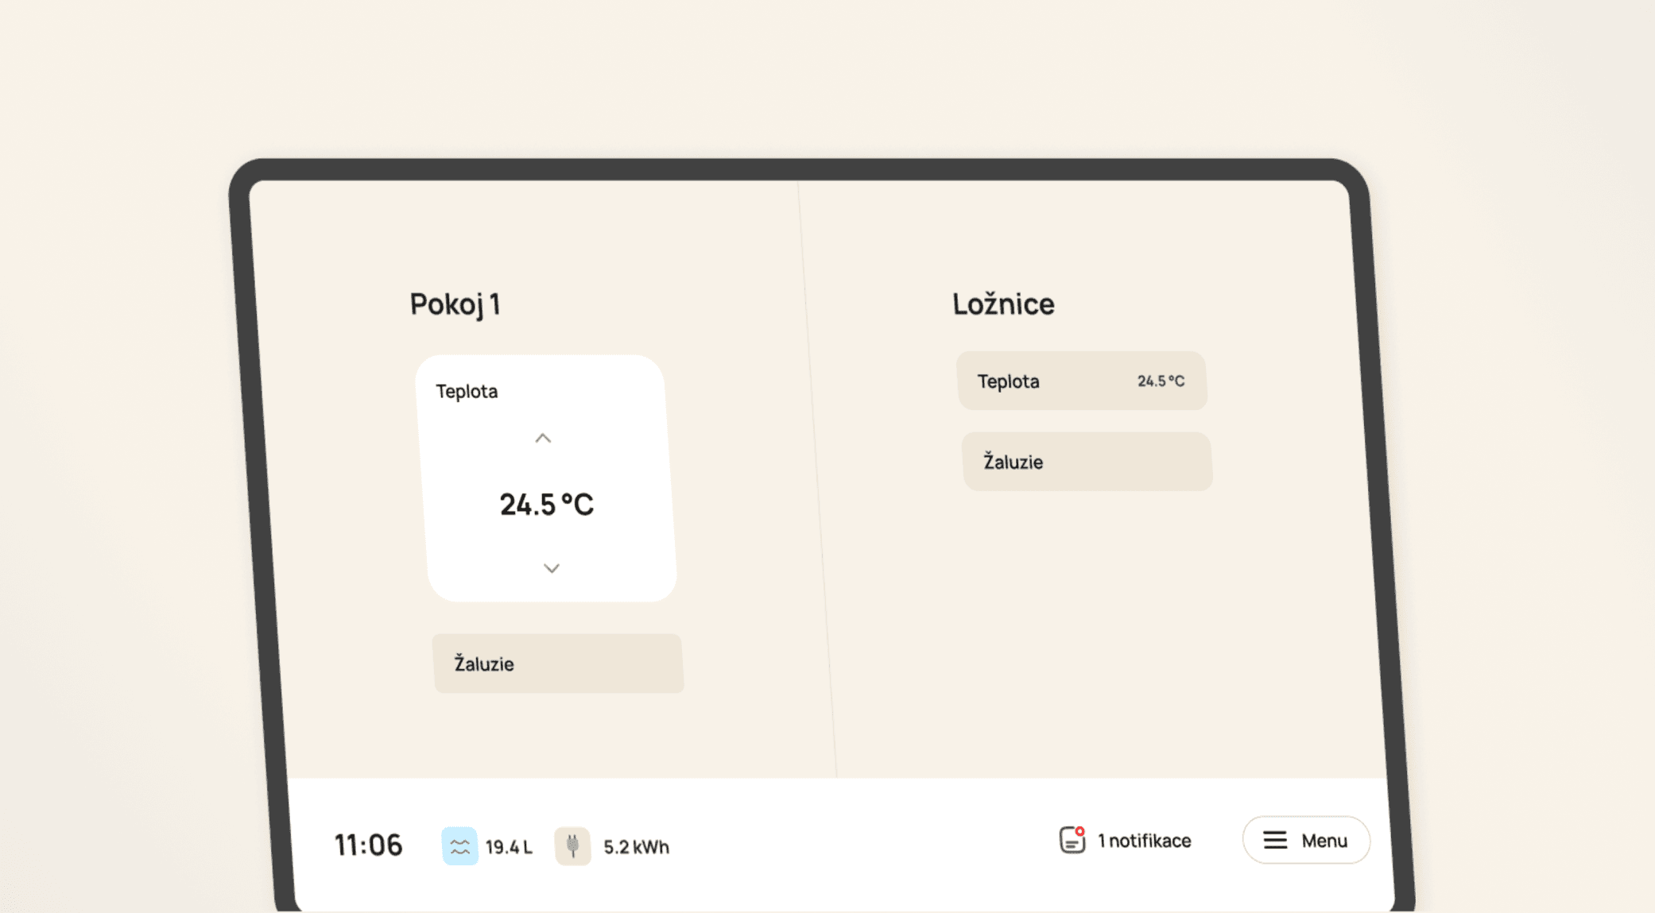Screen dimensions: 1655x913
Task: Click the blue water consumption icon
Action: pyautogui.click(x=459, y=845)
